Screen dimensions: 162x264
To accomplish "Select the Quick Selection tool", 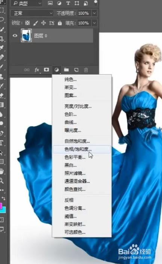I will pyautogui.click(x=1, y=30).
